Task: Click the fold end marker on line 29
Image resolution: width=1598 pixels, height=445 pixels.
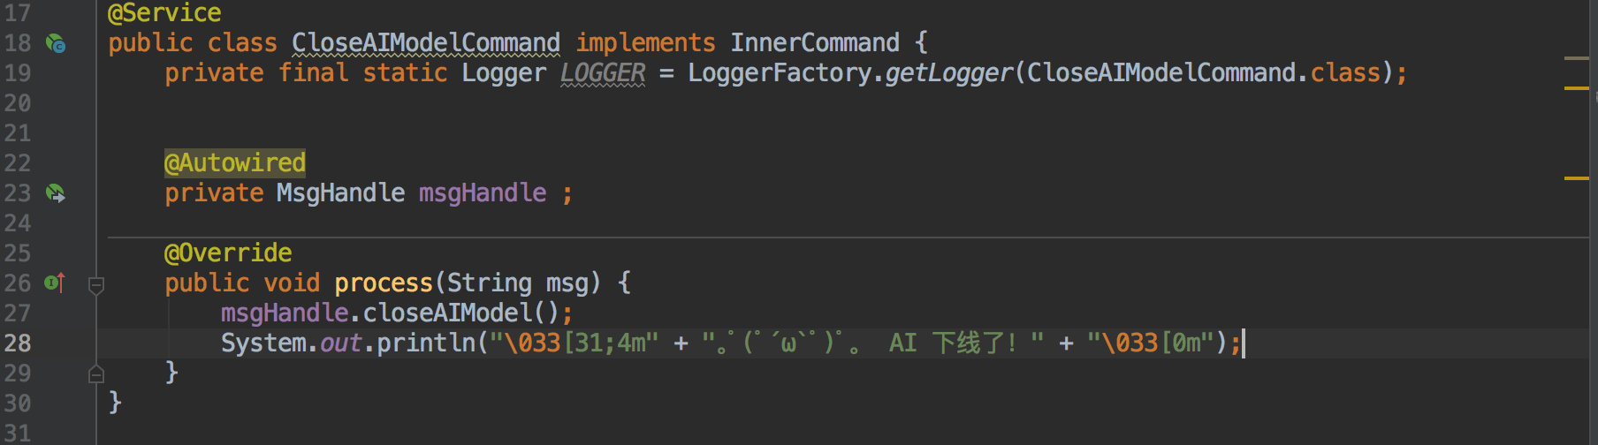Action: coord(96,374)
